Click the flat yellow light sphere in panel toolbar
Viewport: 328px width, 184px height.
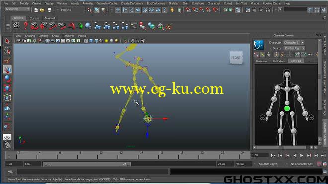click(107, 41)
